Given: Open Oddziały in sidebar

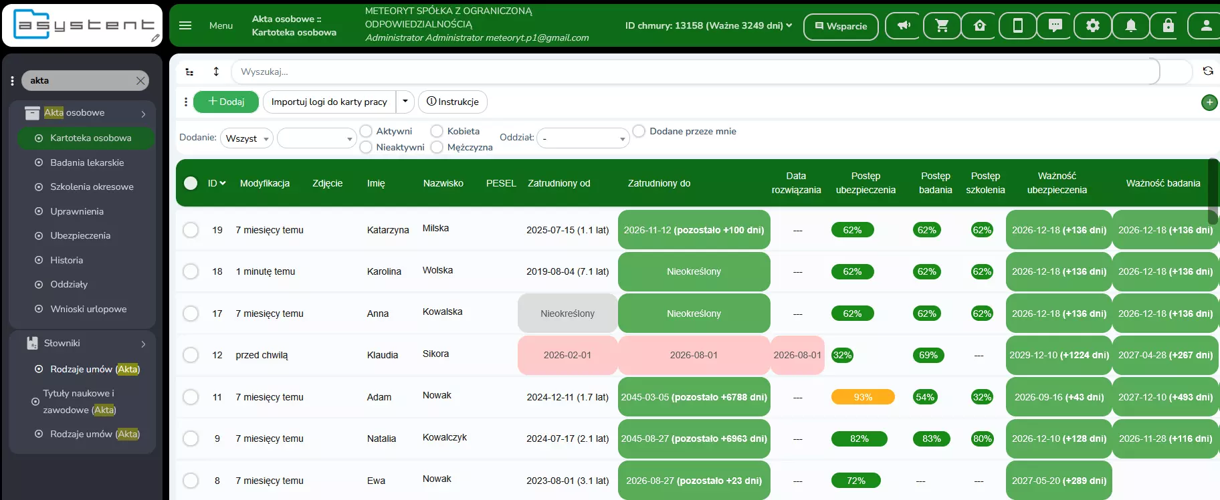Looking at the screenshot, I should 69,284.
